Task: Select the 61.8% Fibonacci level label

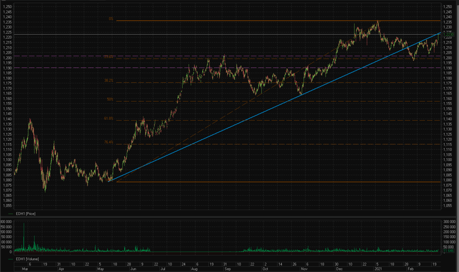Action: pos(109,118)
